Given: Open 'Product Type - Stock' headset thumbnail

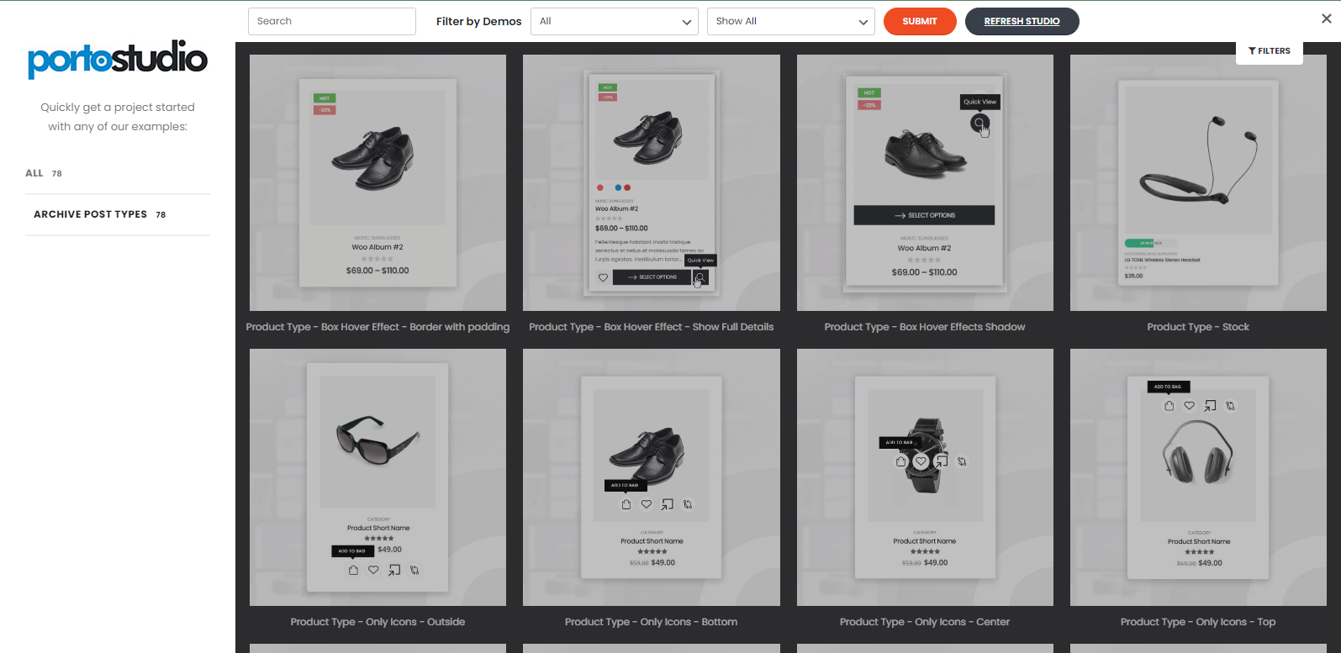Looking at the screenshot, I should (1198, 182).
